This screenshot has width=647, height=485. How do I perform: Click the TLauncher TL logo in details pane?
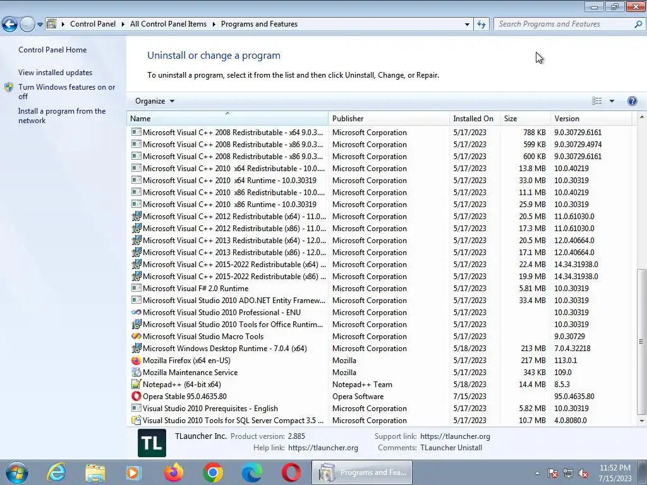tap(152, 443)
